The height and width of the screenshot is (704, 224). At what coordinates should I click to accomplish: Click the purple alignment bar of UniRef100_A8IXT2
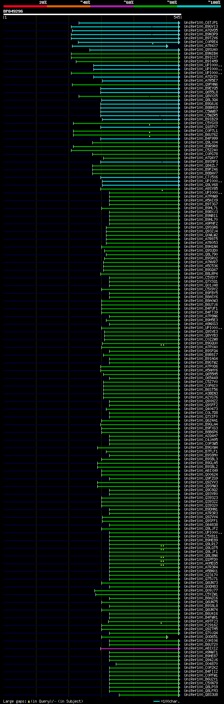[140, 649]
